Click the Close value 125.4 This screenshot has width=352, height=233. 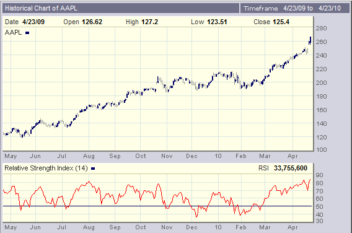point(281,22)
